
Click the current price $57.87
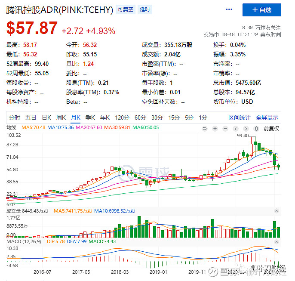32,28
